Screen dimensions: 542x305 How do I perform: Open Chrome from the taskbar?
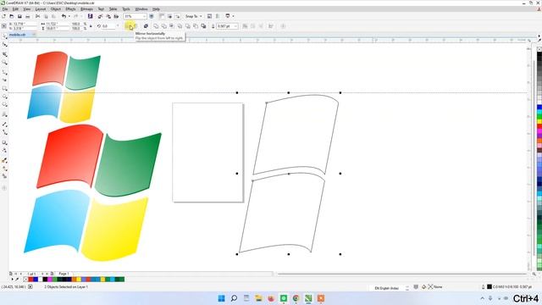tap(296, 298)
